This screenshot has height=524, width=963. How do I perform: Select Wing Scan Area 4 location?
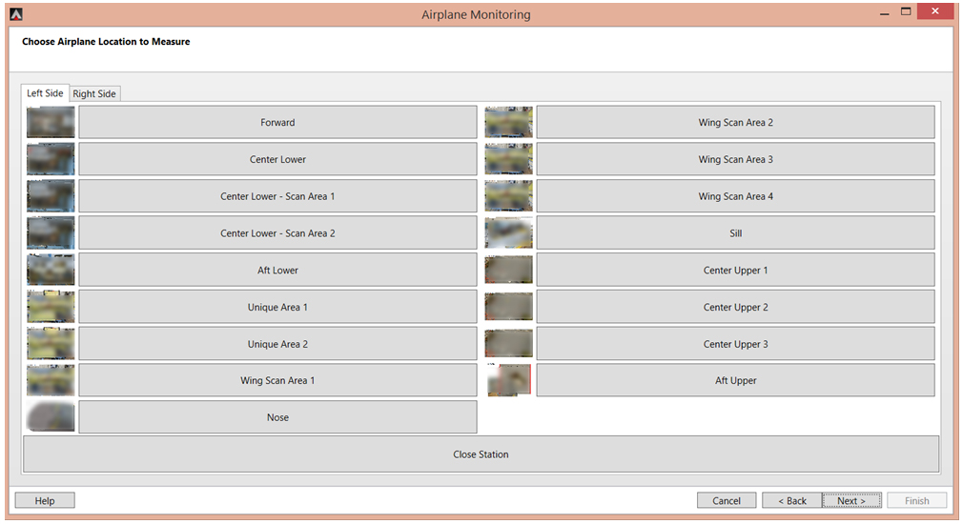(x=736, y=196)
